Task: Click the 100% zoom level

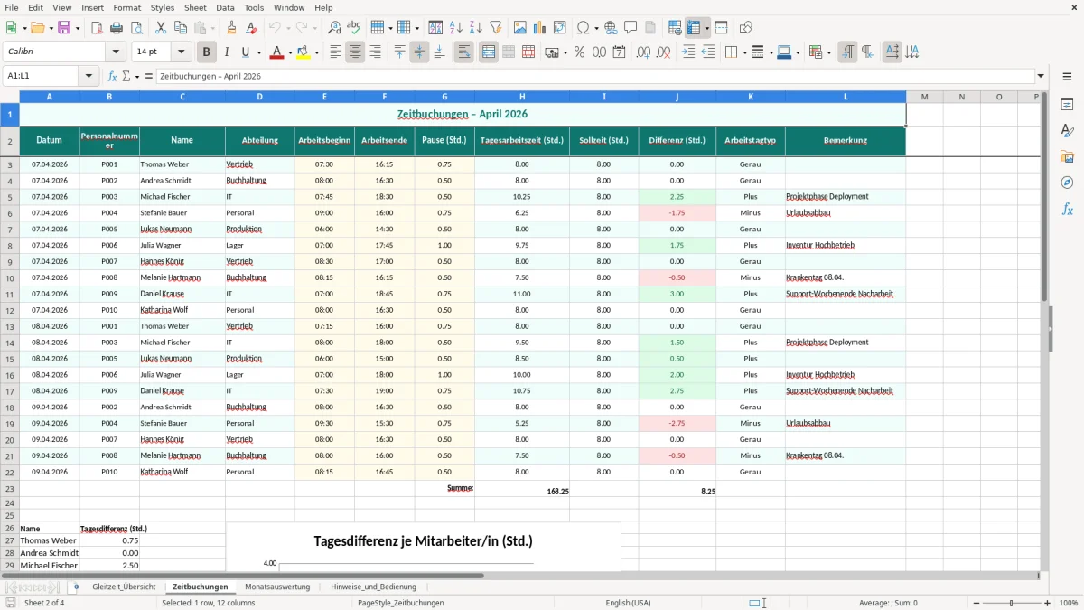Action: pos(1069,603)
